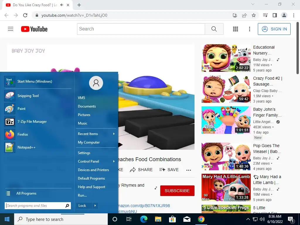This screenshot has width=300, height=225.
Task: Click SAVE under the video
Action: coord(169,170)
